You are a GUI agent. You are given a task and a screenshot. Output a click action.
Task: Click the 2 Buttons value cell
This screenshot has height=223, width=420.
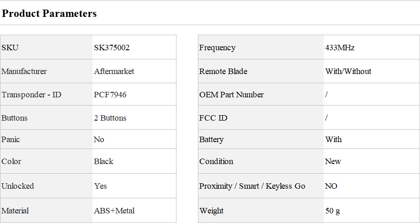pyautogui.click(x=110, y=118)
